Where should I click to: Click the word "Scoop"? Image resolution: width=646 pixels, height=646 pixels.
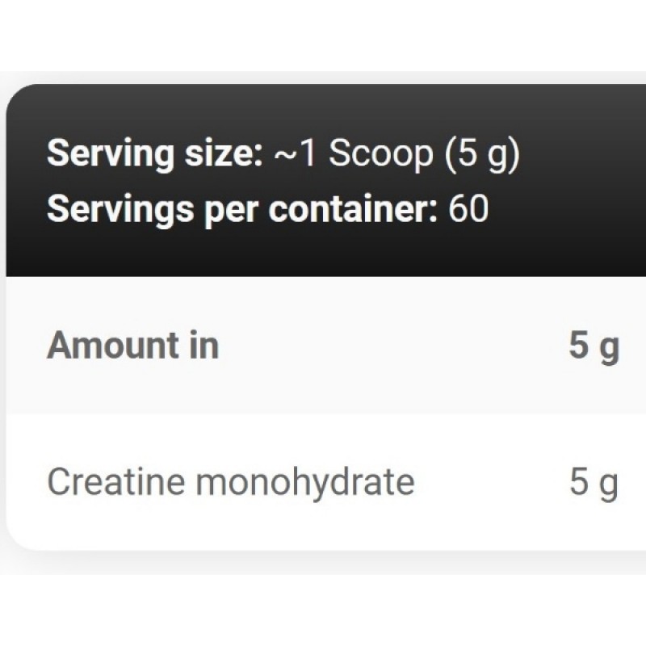tap(380, 153)
